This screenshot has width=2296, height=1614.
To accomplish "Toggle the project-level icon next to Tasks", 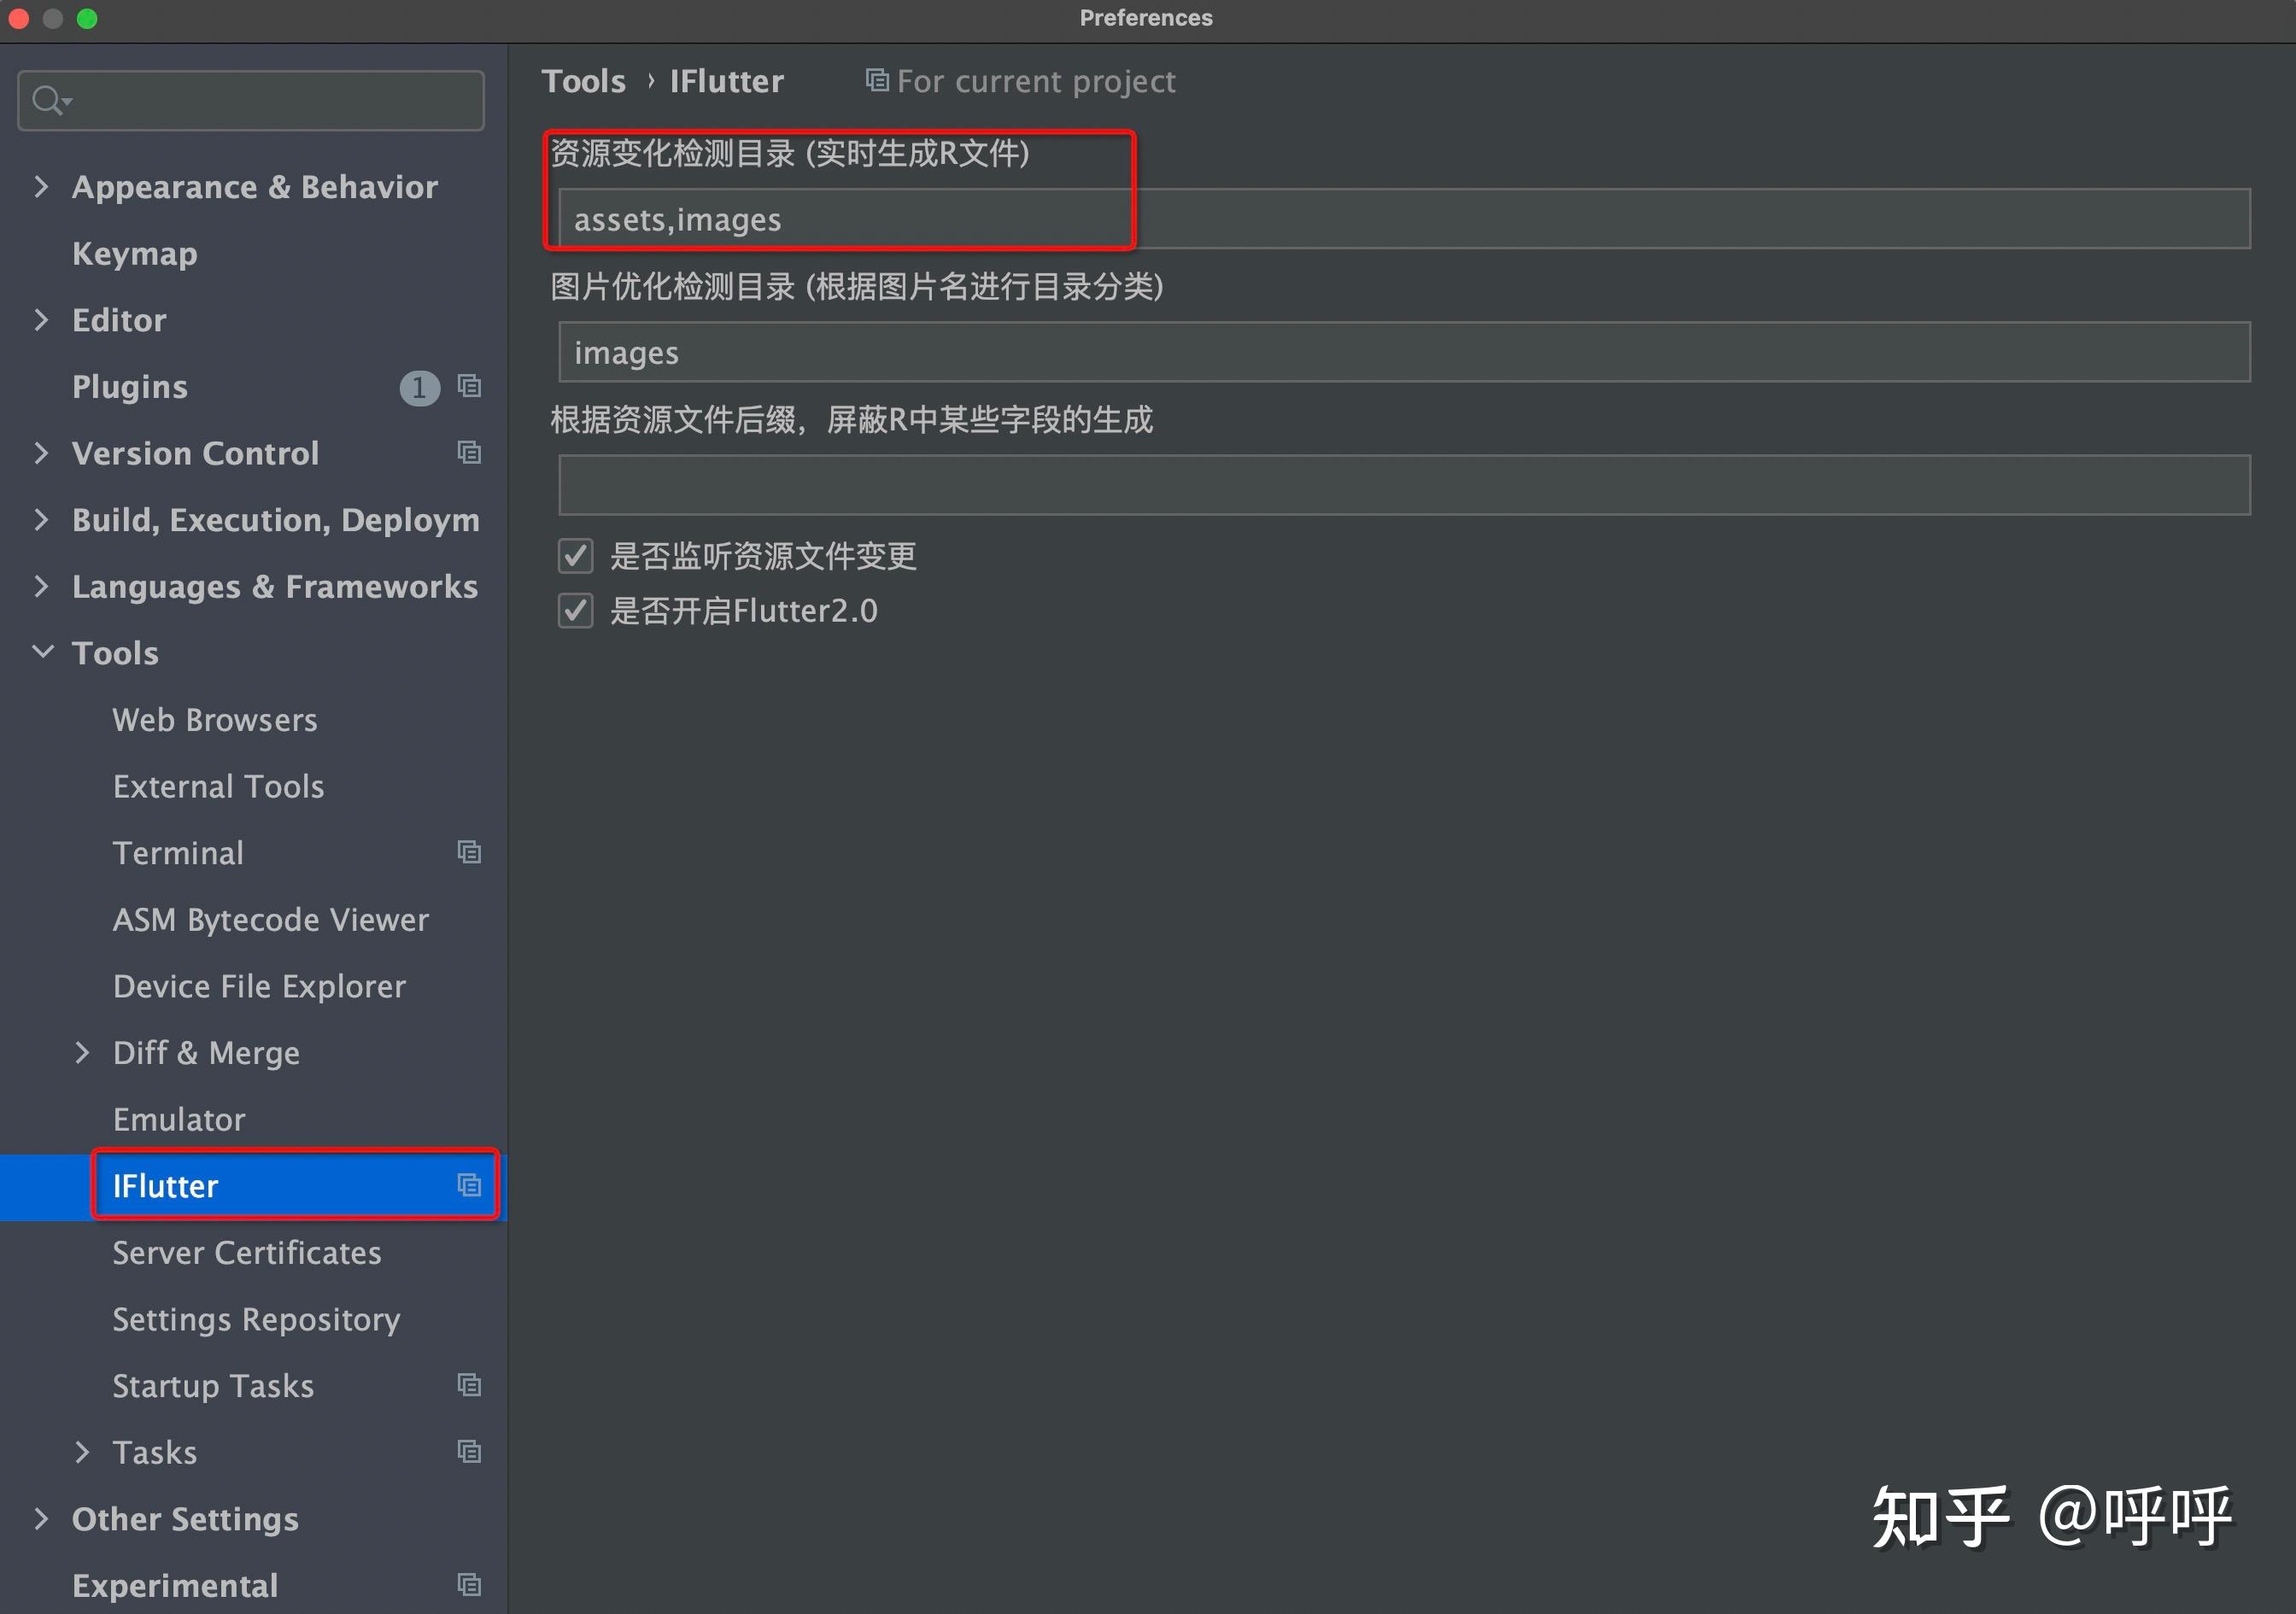I will (469, 1451).
